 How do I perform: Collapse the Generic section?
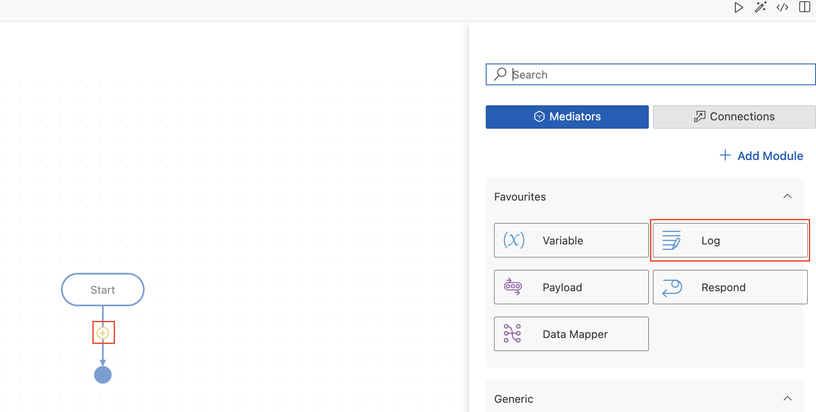(x=788, y=399)
